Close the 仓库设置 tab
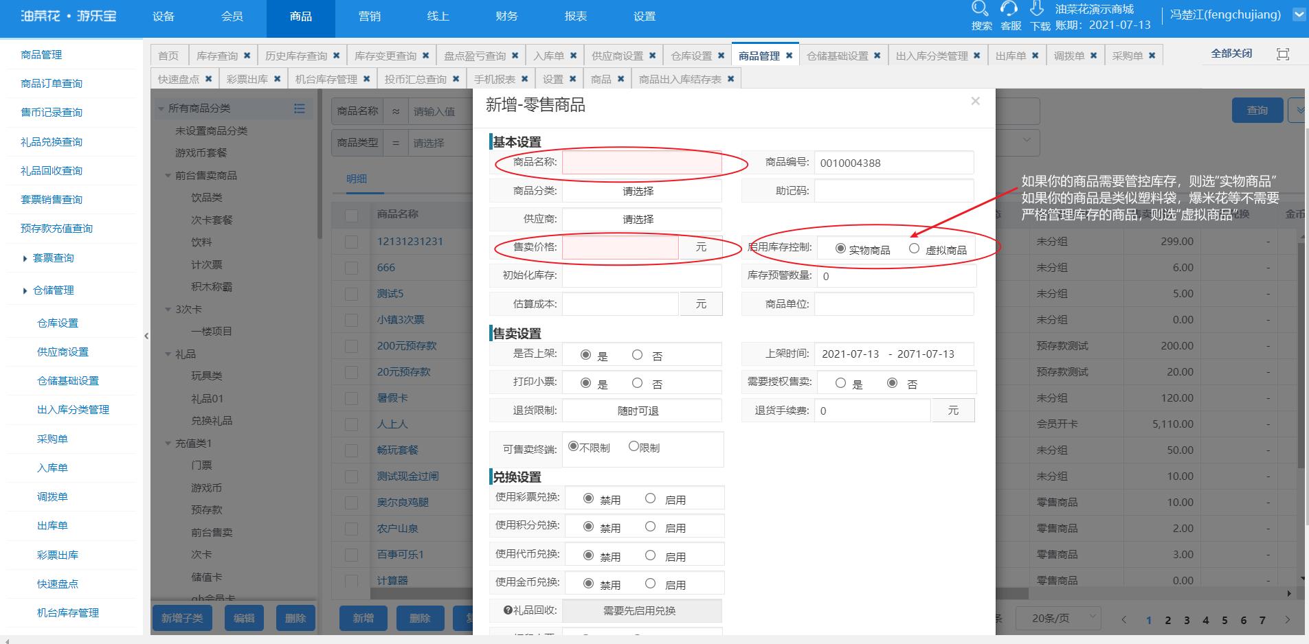Screen dimensions: 1309x644 tap(721, 56)
